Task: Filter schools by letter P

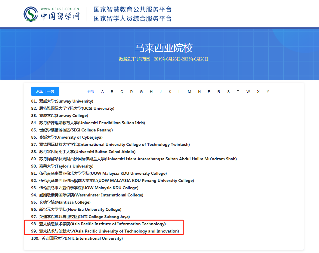Action: (209, 92)
